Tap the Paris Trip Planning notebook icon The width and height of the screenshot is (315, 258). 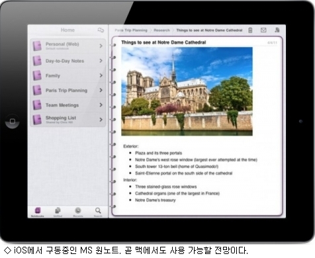point(37,90)
